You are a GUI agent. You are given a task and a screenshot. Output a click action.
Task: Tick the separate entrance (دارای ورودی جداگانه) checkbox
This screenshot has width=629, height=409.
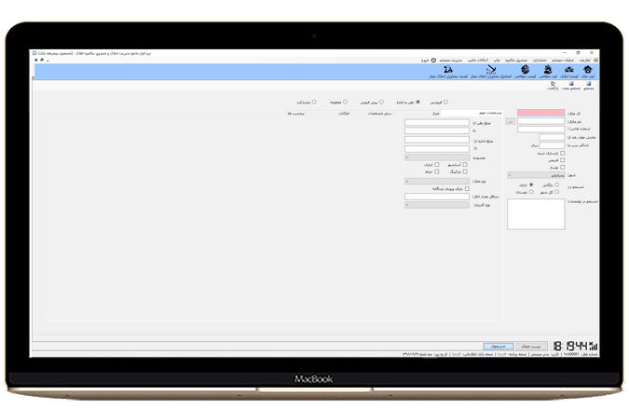click(467, 188)
